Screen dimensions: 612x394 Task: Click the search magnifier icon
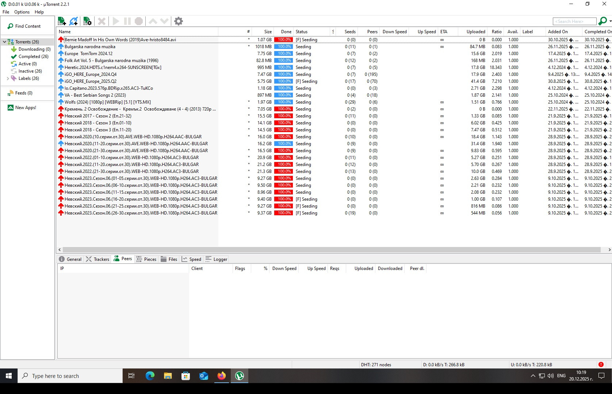click(603, 21)
